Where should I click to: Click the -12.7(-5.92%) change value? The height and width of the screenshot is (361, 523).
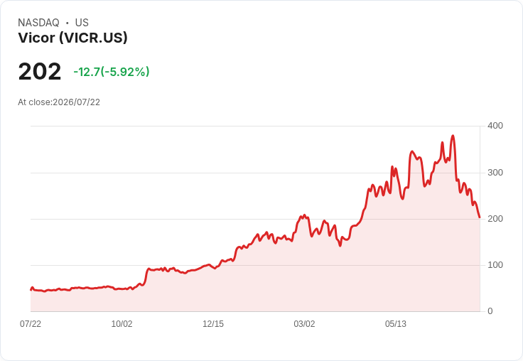point(112,72)
